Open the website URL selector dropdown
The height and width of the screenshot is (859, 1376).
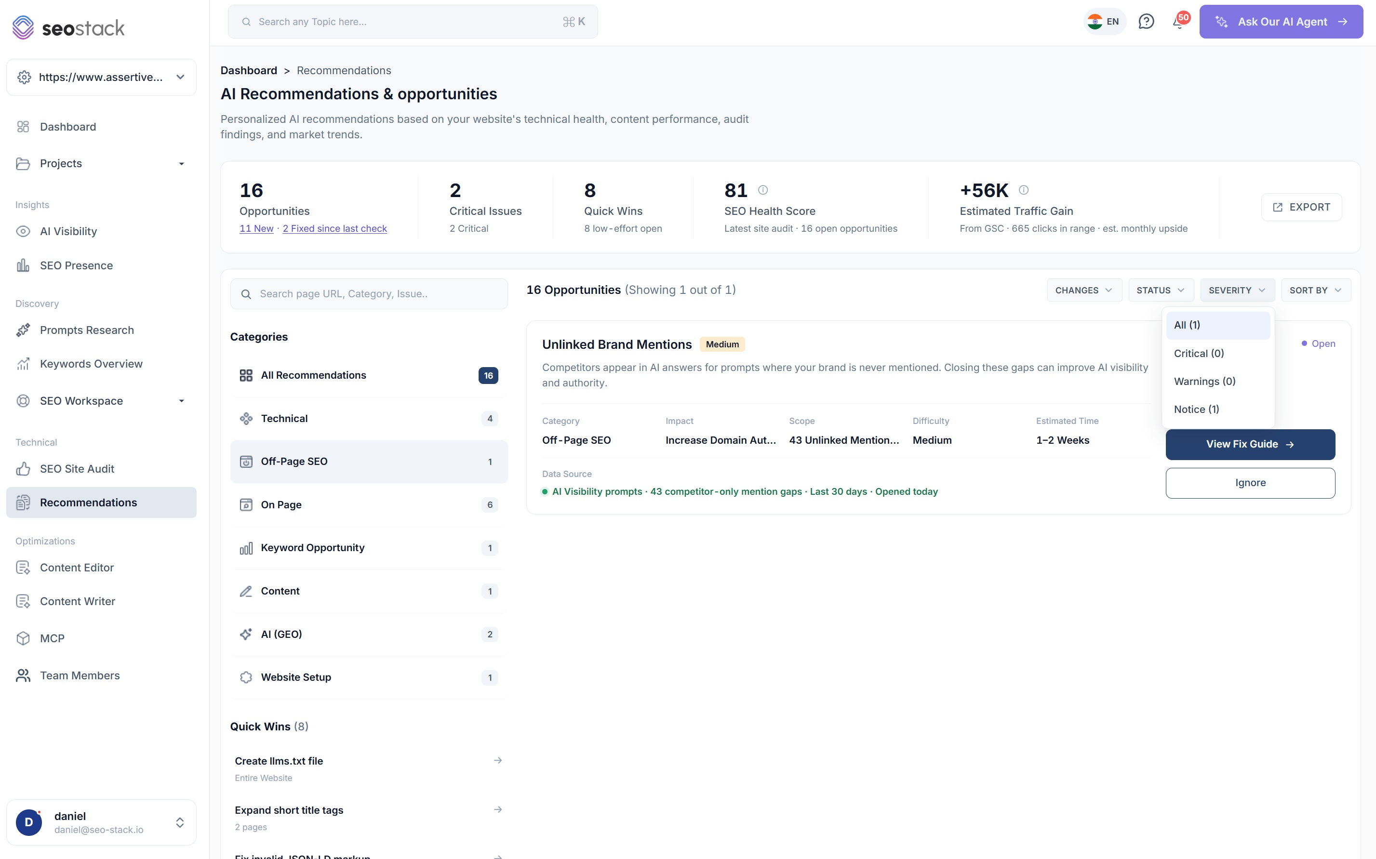point(101,77)
